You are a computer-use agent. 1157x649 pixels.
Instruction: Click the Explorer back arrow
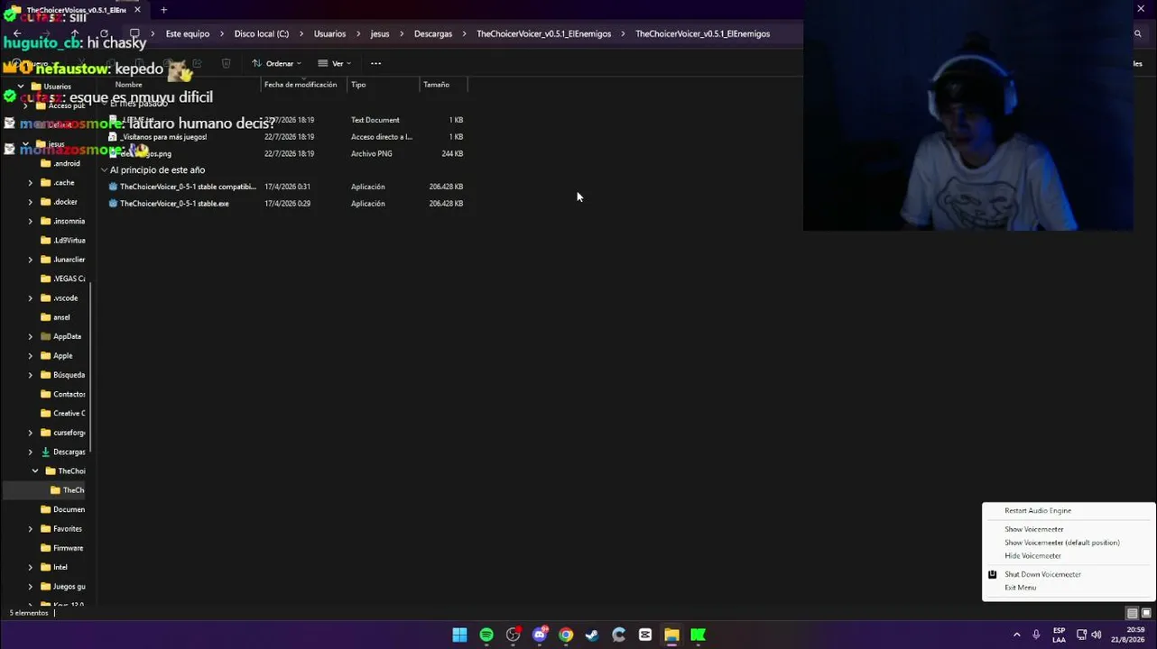click(17, 33)
